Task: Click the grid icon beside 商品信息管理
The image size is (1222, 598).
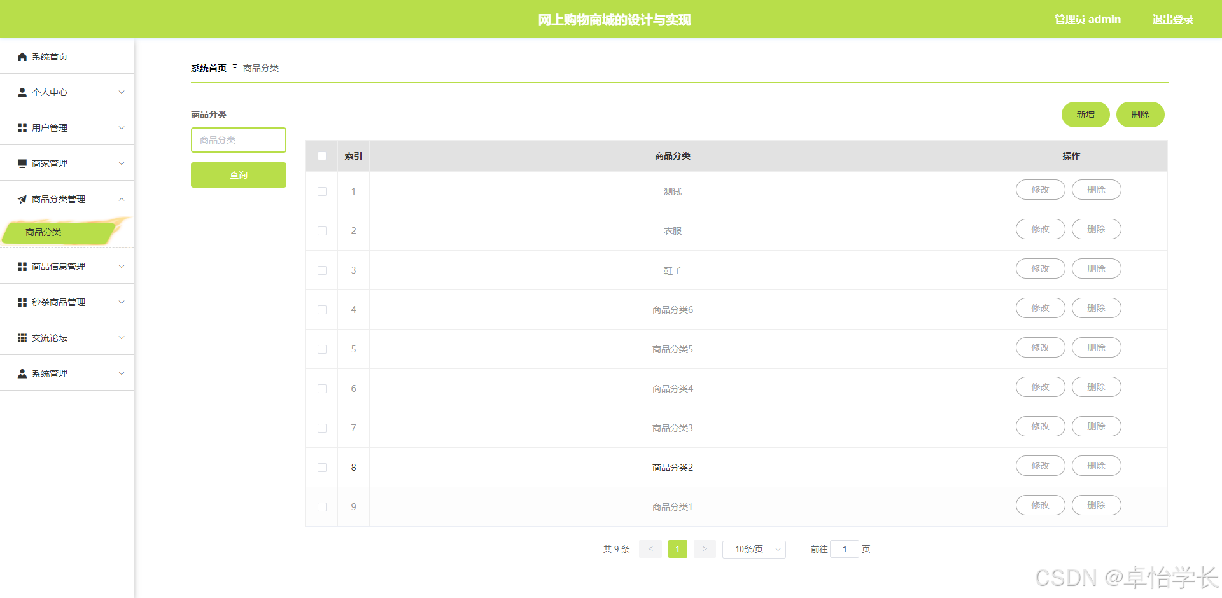Action: (22, 267)
